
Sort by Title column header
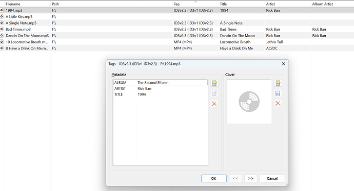[x=242, y=4]
